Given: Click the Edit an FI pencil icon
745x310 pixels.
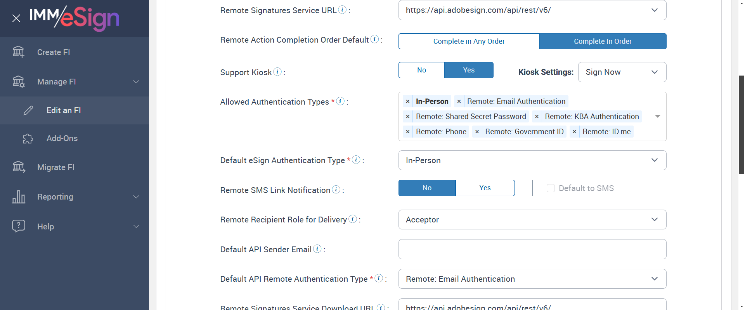Looking at the screenshot, I should [x=28, y=110].
